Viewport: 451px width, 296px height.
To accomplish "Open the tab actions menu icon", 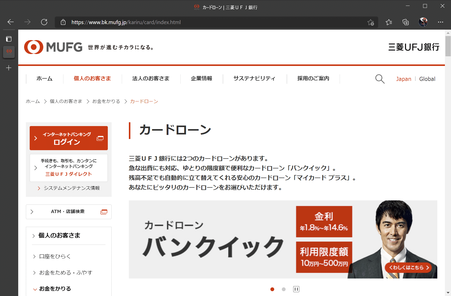I will pyautogui.click(x=9, y=39).
